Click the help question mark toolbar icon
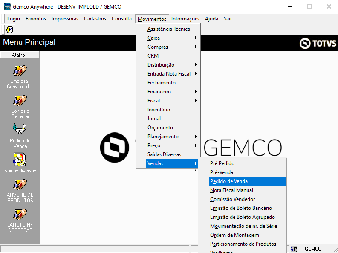 10,30
